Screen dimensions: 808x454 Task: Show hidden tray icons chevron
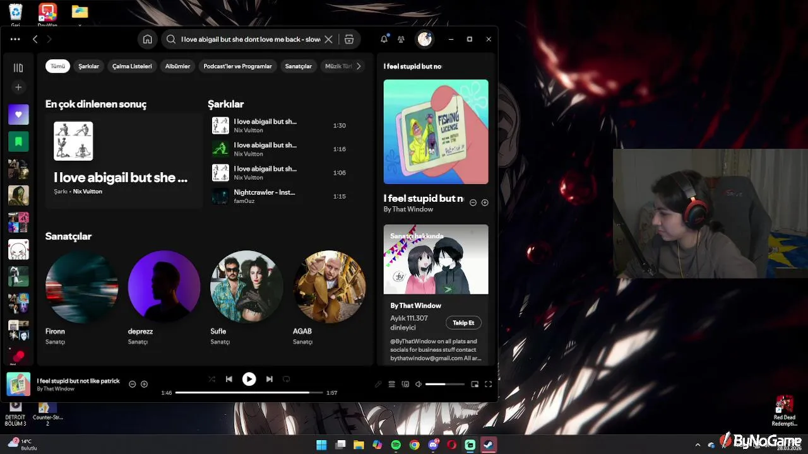[698, 445]
